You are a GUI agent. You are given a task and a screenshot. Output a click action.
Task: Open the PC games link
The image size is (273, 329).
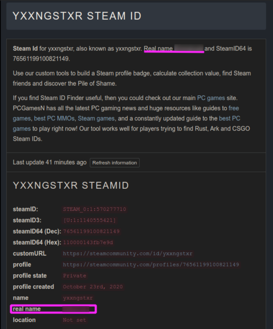(211, 98)
